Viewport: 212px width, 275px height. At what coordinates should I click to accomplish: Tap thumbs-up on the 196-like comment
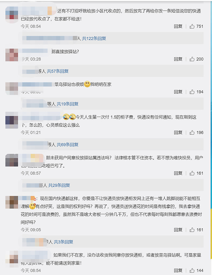point(192,133)
